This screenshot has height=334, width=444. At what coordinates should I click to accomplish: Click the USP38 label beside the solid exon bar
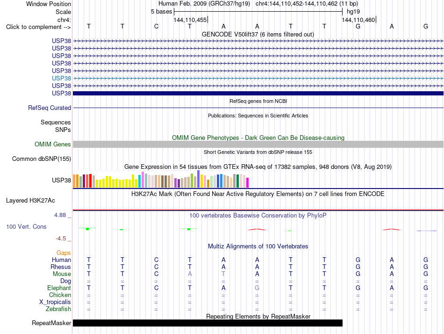click(x=61, y=93)
